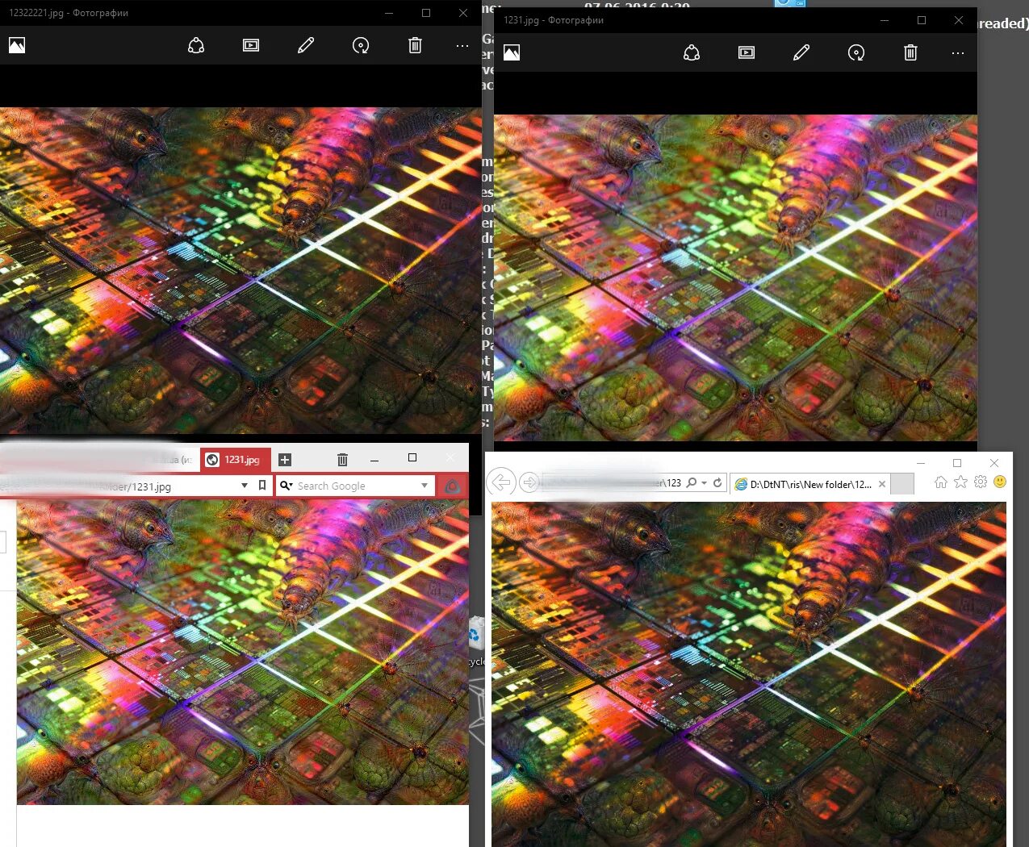Image resolution: width=1029 pixels, height=847 pixels.
Task: Click the smiley feedback icon in Internet Explorer
Action: 1000,482
